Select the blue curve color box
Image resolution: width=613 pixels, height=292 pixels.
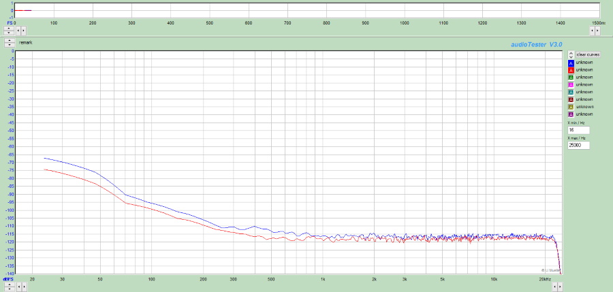pos(570,63)
